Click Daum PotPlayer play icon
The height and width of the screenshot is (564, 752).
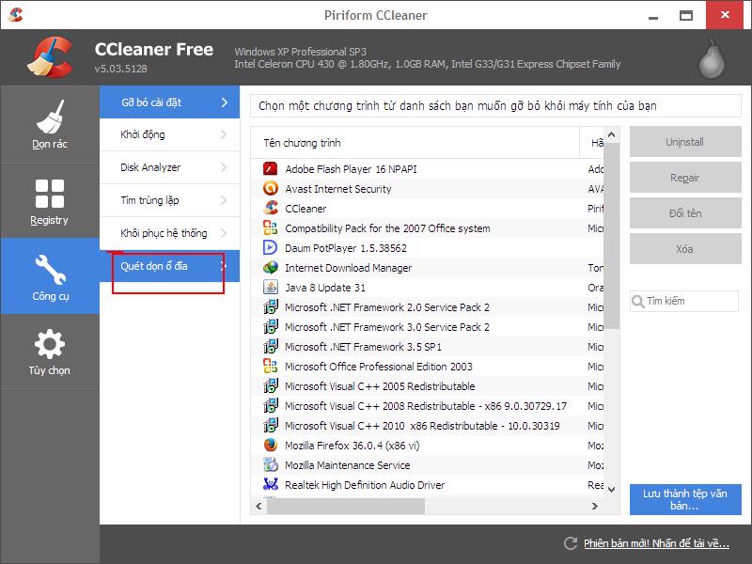[271, 247]
